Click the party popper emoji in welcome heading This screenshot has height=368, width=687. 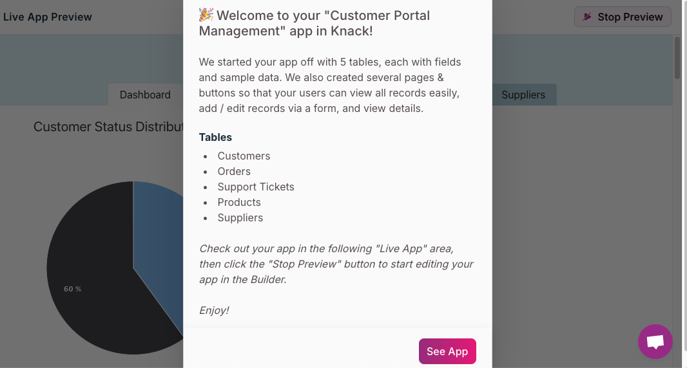click(206, 15)
